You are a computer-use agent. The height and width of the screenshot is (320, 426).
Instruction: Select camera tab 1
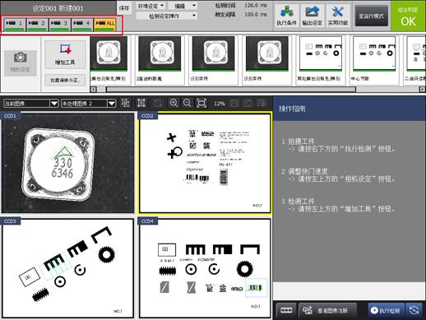(x=15, y=24)
